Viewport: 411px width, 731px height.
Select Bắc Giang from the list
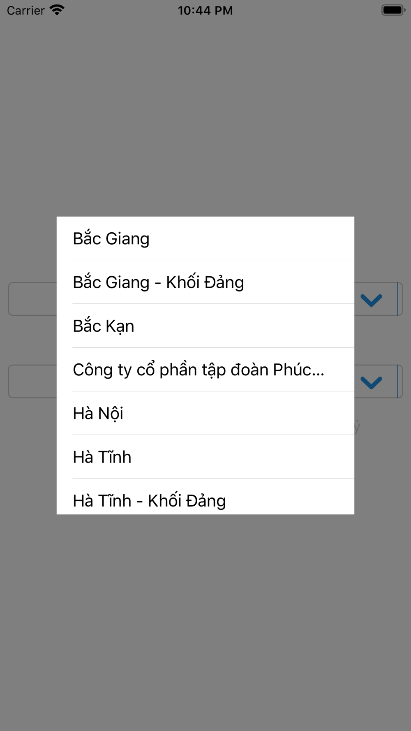[x=205, y=238]
